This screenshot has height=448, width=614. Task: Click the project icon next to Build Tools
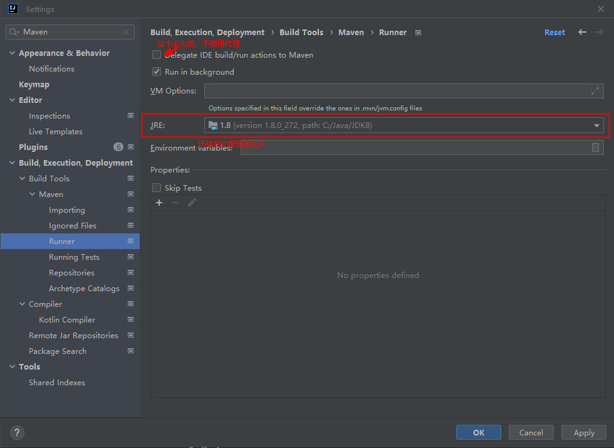(131, 178)
